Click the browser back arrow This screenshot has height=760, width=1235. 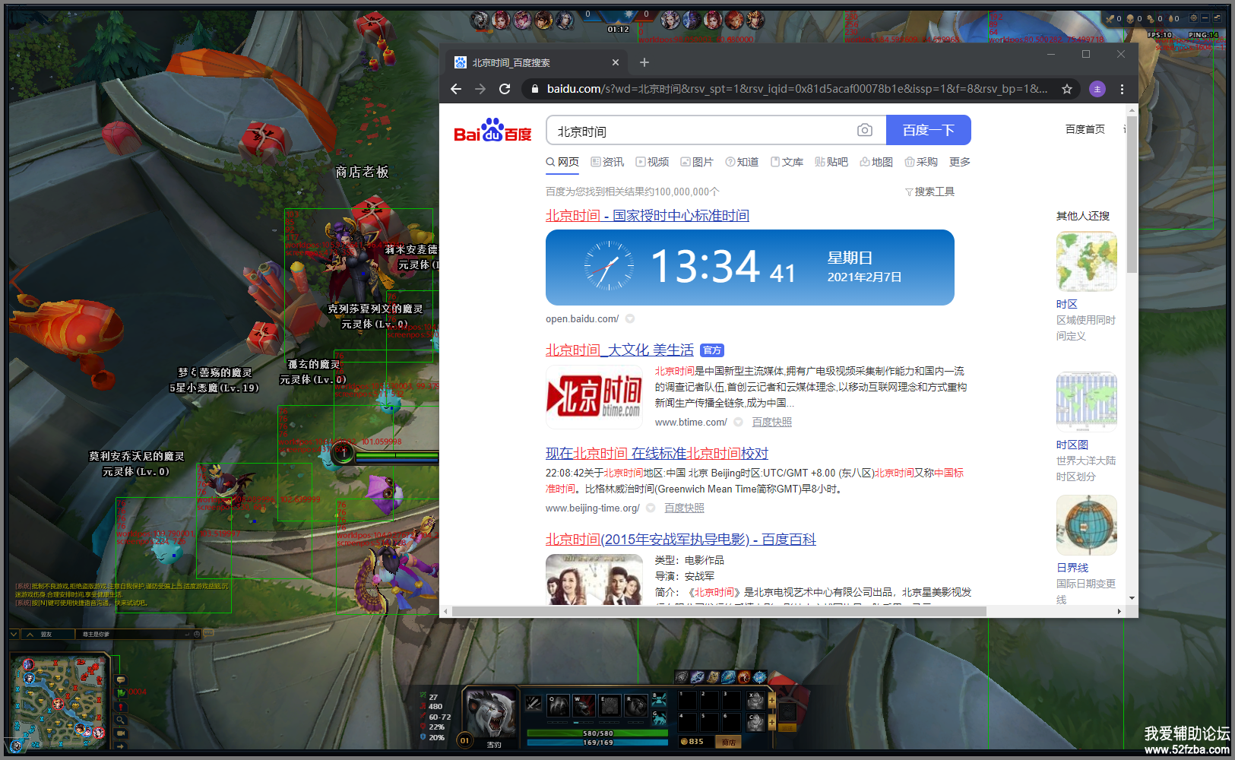(x=456, y=89)
